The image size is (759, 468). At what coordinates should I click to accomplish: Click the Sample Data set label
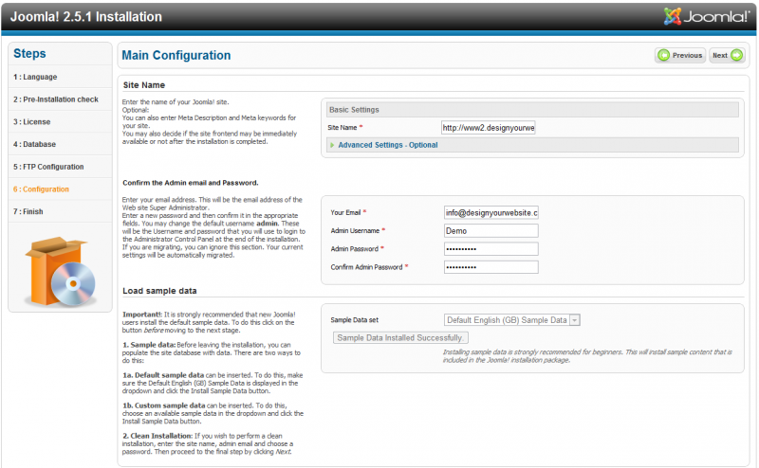point(354,320)
